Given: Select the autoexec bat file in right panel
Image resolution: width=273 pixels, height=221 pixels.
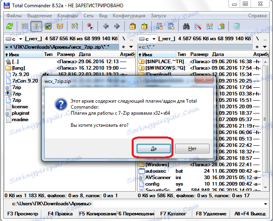Looking at the screenshot, I should (x=156, y=171).
